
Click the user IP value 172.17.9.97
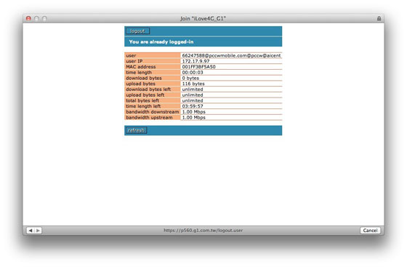click(x=196, y=61)
